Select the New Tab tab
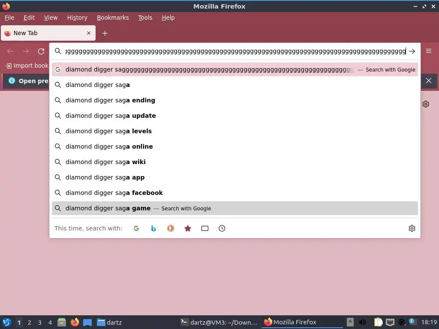The height and width of the screenshot is (329, 439). point(48,33)
